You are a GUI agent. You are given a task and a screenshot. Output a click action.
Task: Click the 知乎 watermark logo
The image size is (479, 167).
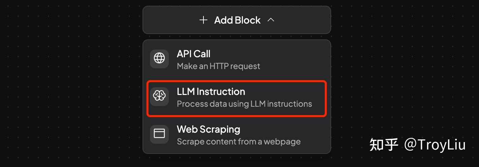coord(384,145)
